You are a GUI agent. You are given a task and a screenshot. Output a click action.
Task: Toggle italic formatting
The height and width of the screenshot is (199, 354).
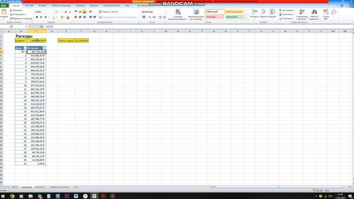pos(41,17)
